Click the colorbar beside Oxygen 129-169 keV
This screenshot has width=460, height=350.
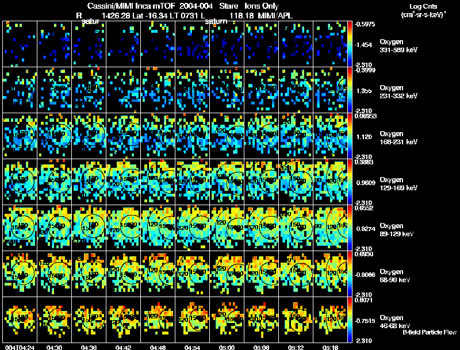350,182
